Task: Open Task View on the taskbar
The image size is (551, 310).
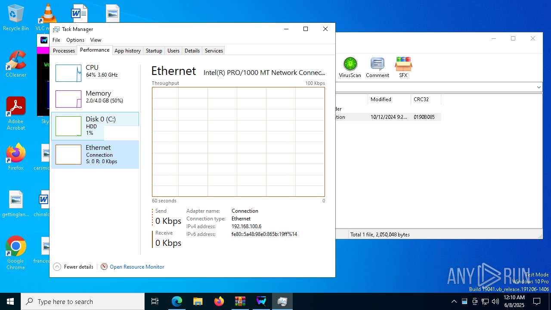Action: pos(155,301)
